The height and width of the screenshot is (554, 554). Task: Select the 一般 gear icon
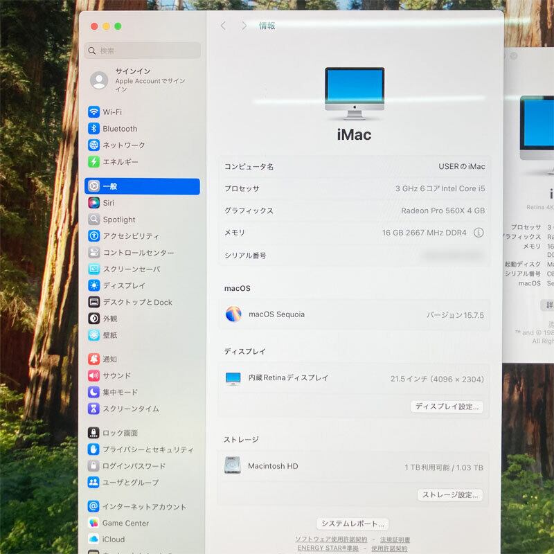(x=93, y=186)
